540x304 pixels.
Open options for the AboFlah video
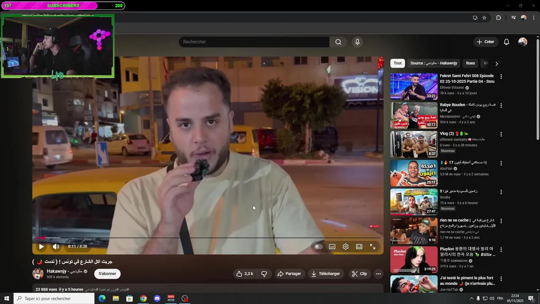tap(501, 163)
